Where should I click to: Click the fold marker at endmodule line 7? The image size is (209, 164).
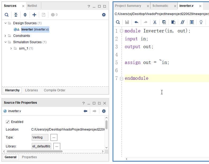tap(122, 78)
